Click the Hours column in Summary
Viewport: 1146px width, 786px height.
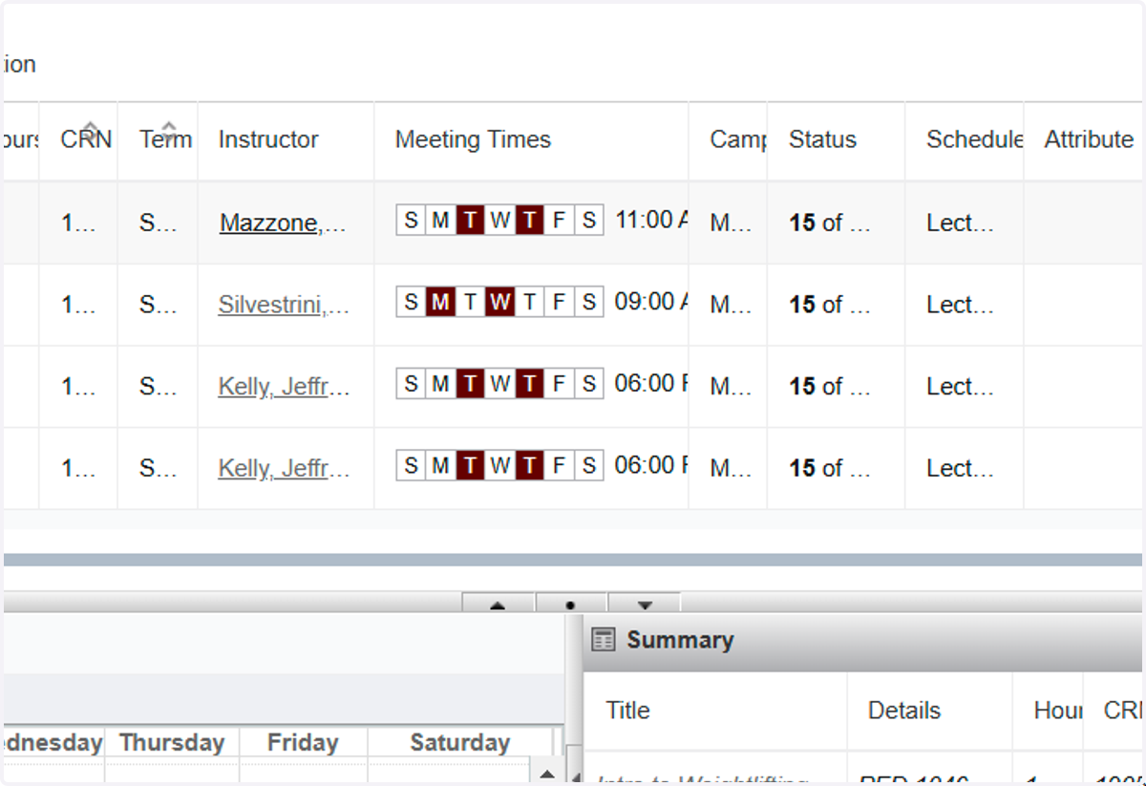pos(1057,711)
